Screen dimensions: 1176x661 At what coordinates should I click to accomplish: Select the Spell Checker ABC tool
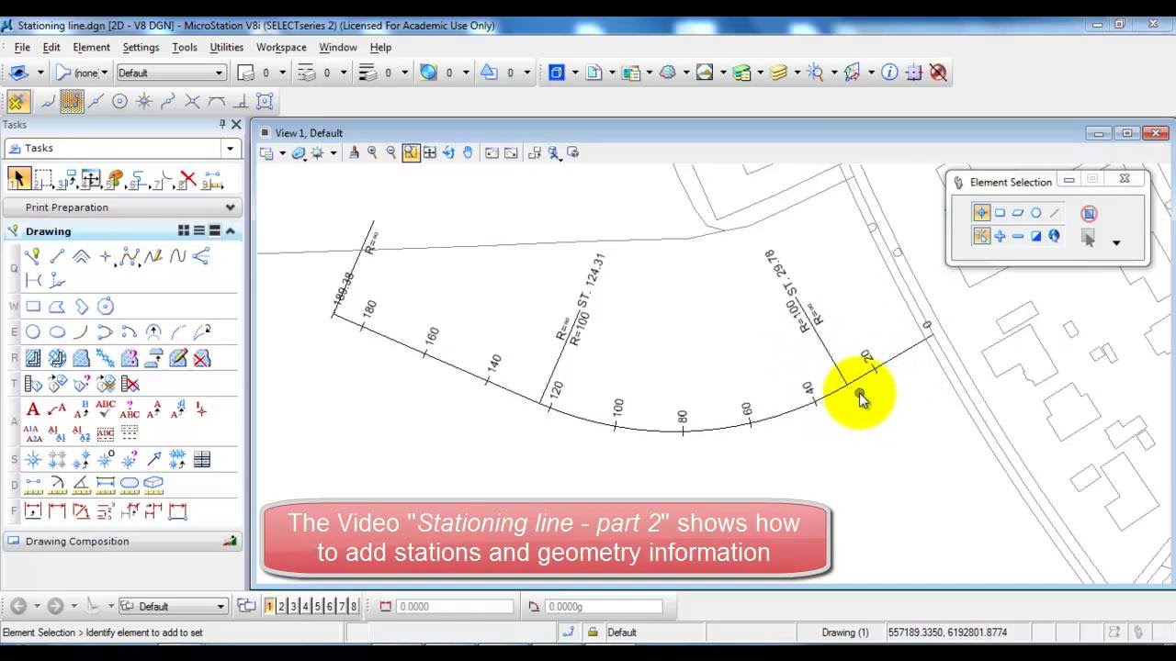pos(105,409)
